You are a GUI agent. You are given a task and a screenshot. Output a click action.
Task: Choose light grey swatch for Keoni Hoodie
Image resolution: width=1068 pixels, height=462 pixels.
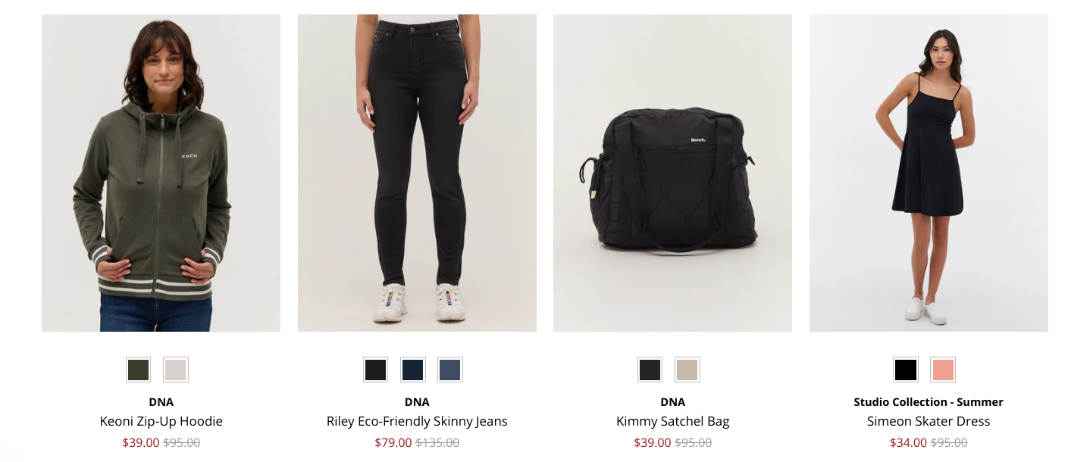point(176,370)
